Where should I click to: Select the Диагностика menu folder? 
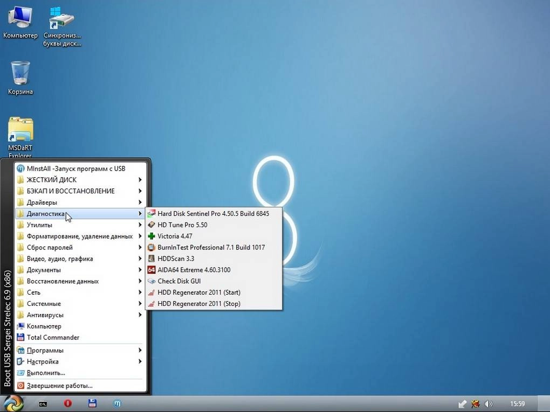click(80, 213)
